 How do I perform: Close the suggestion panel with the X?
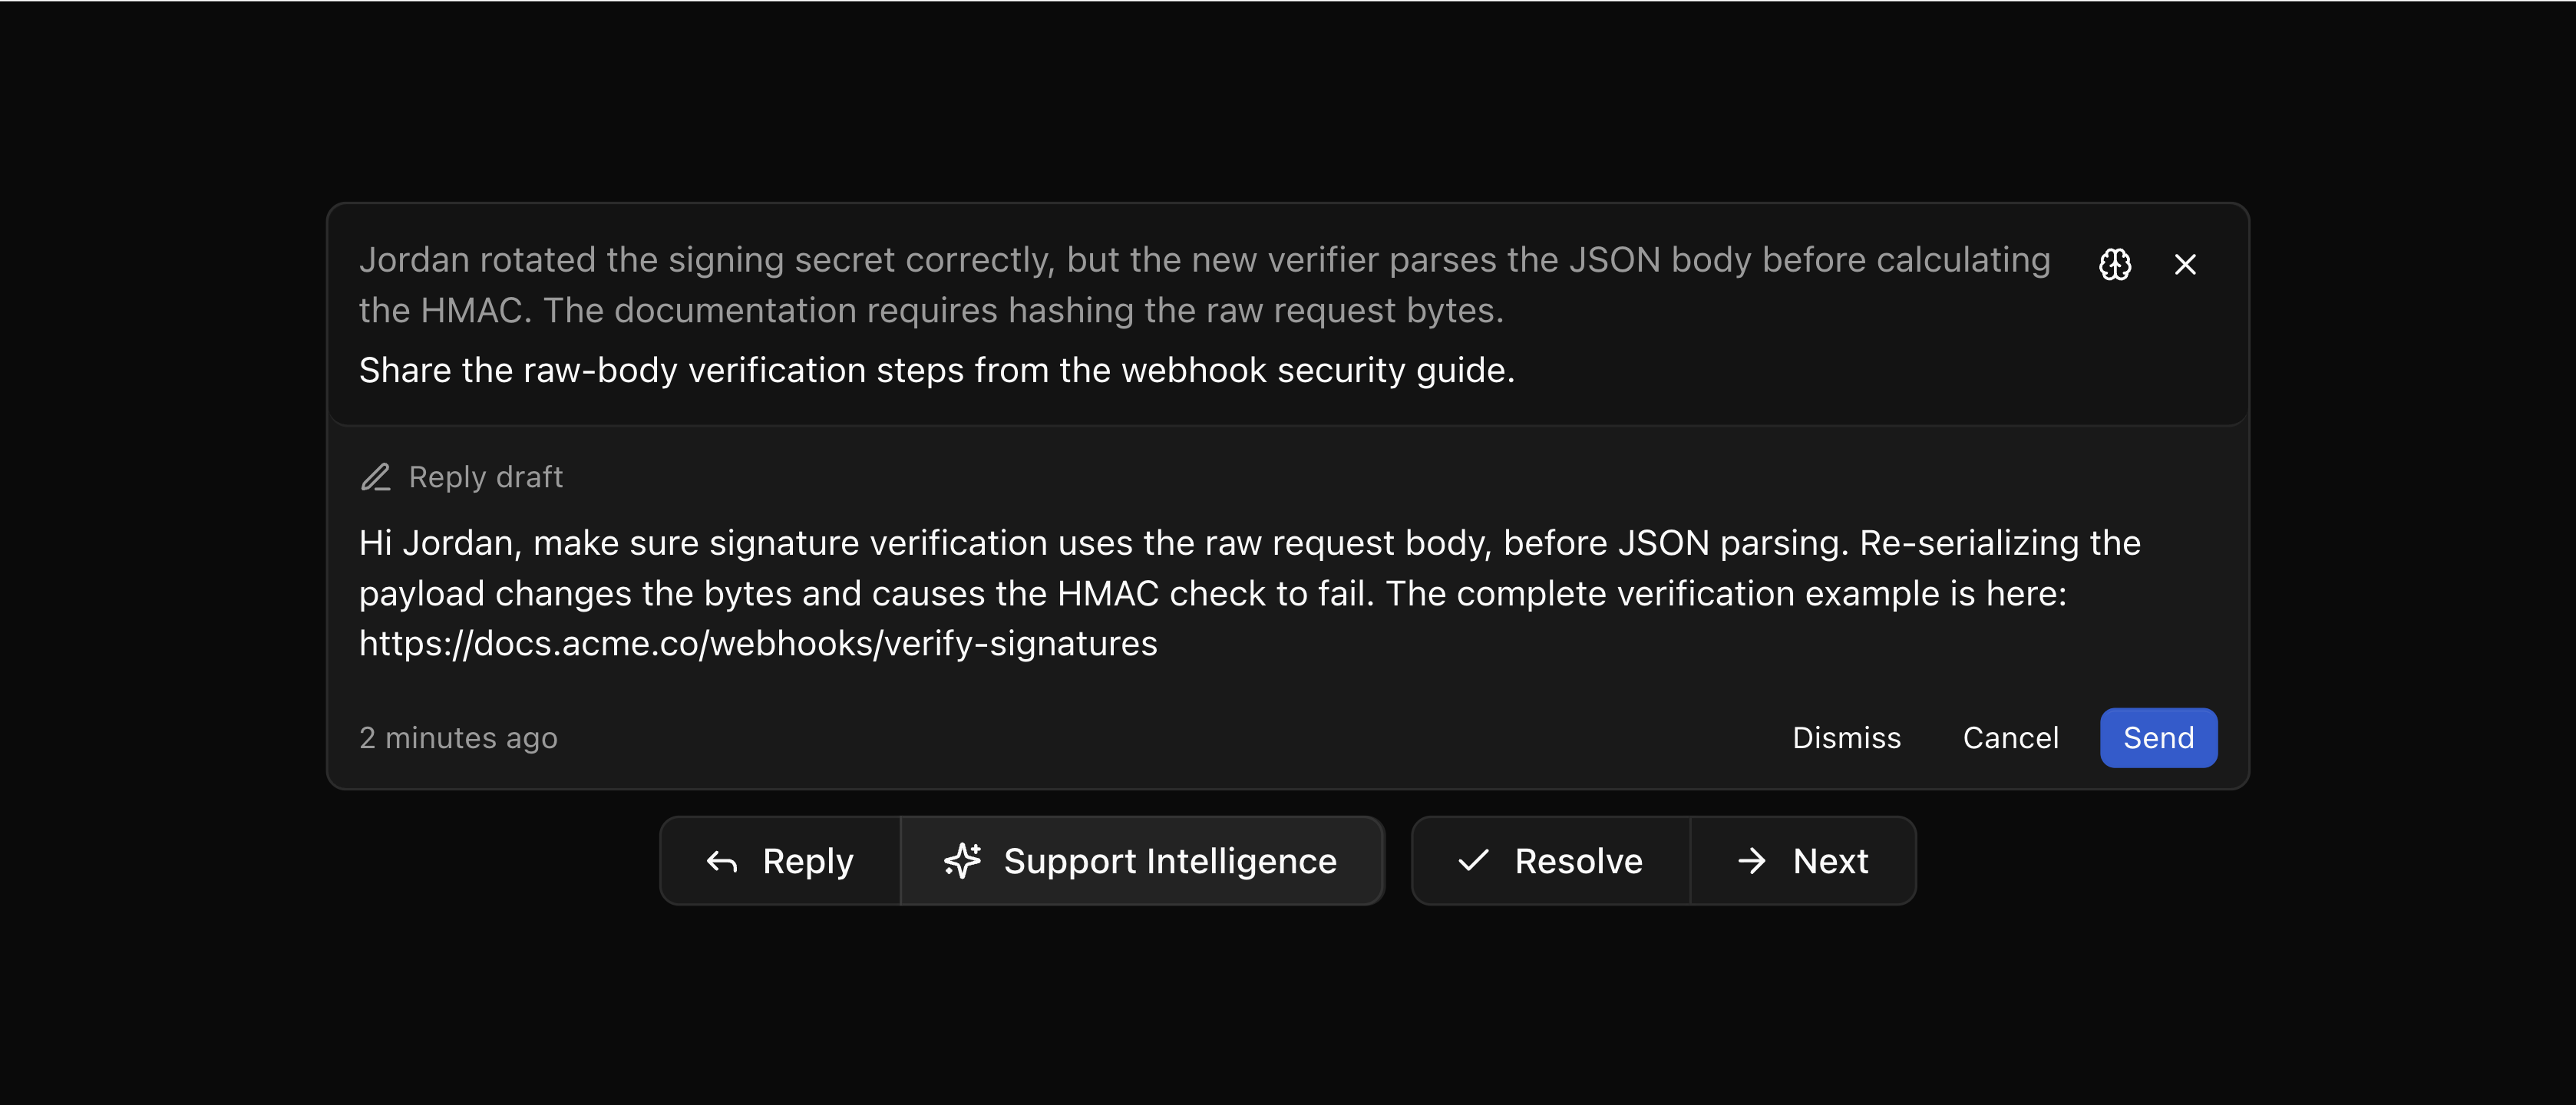click(x=2185, y=264)
